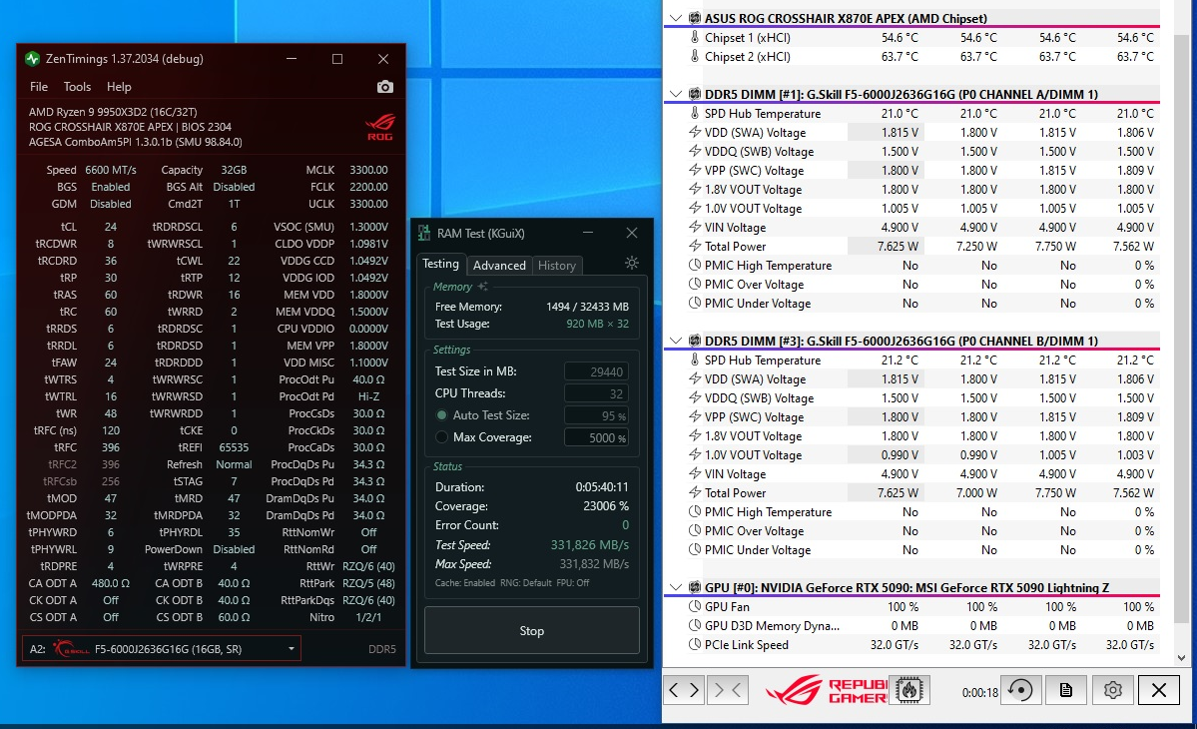The height and width of the screenshot is (729, 1197).
Task: Click the DIMM #1 VIN Voltage lightning icon
Action: 695,227
